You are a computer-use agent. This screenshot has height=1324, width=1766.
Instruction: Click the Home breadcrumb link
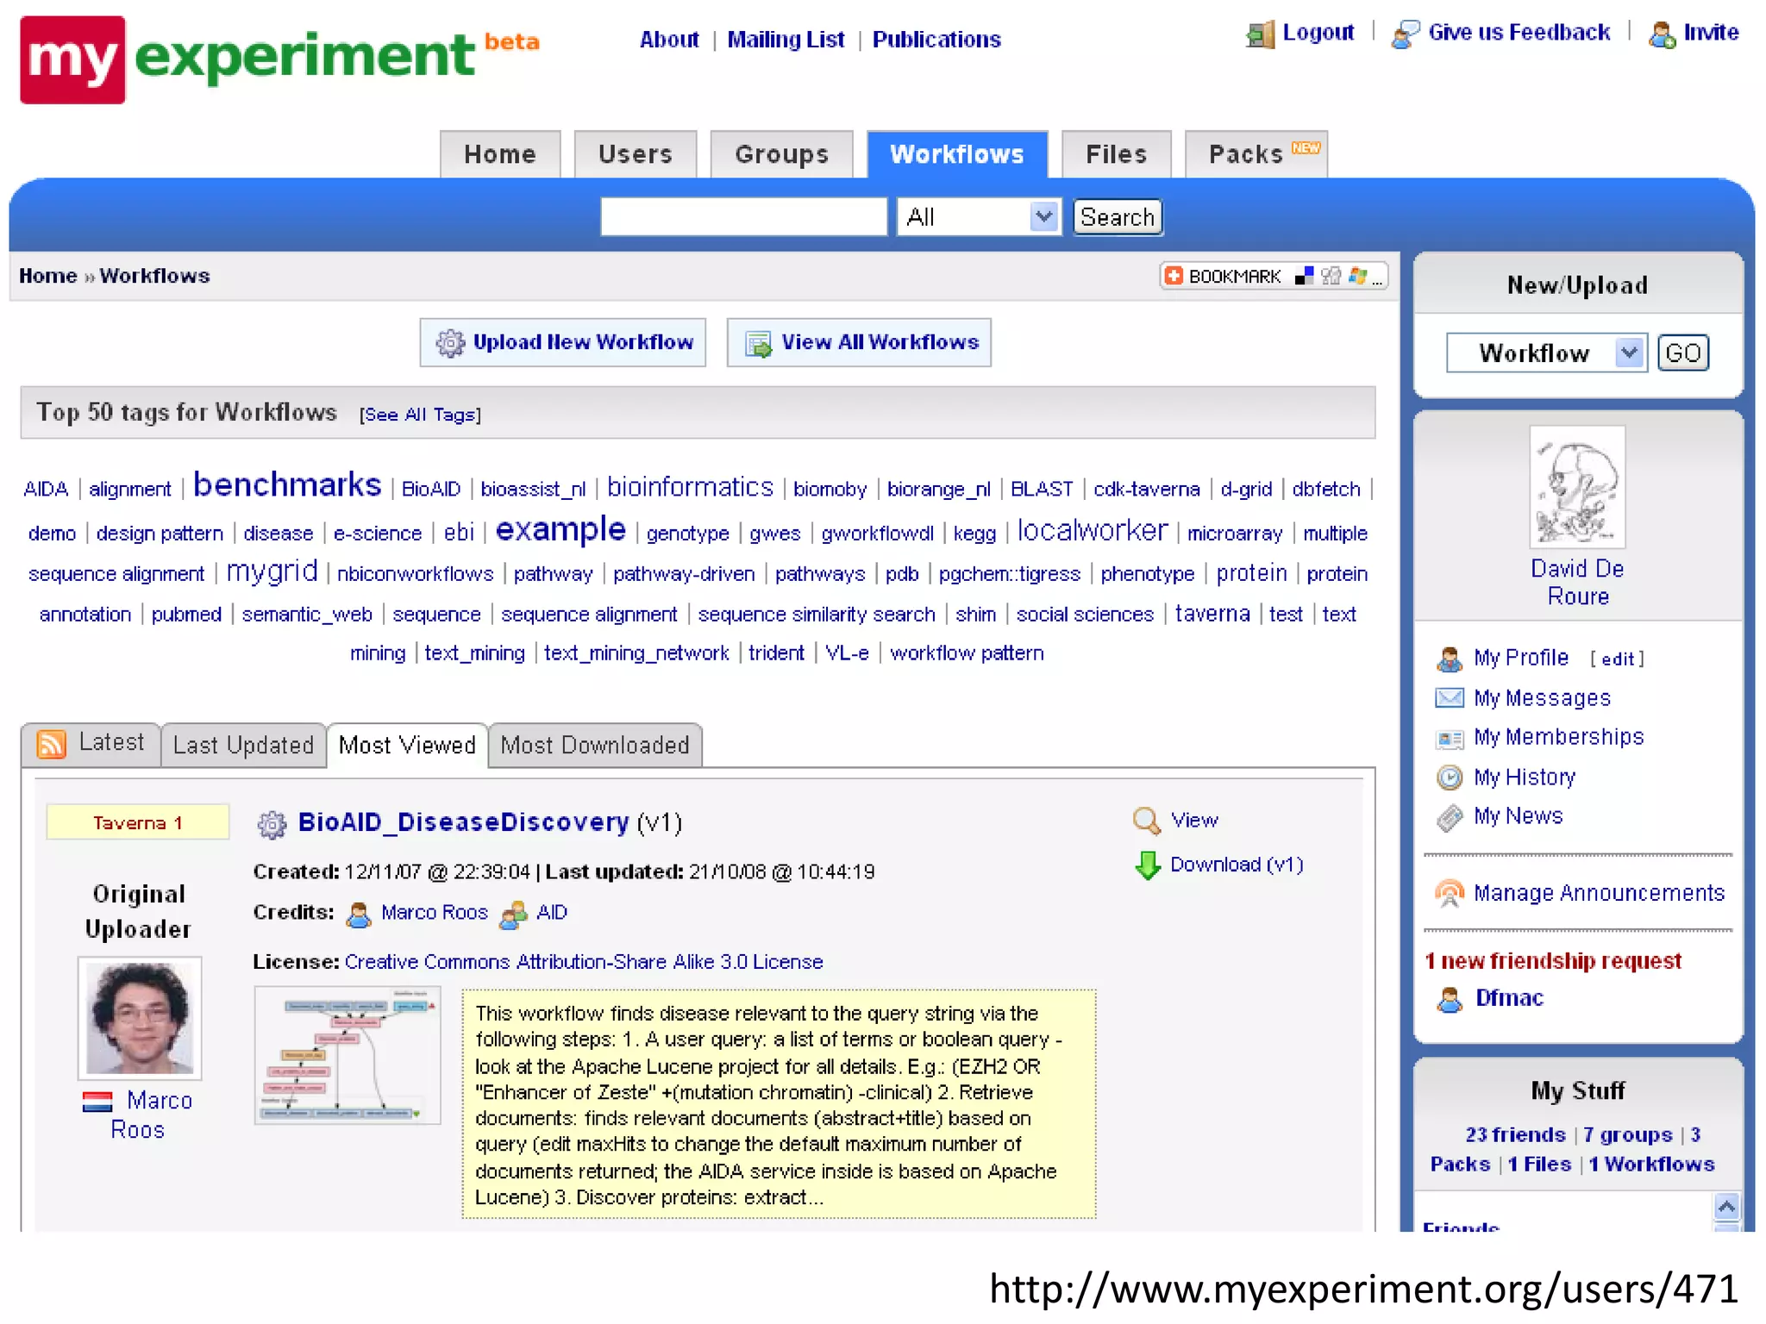(48, 276)
